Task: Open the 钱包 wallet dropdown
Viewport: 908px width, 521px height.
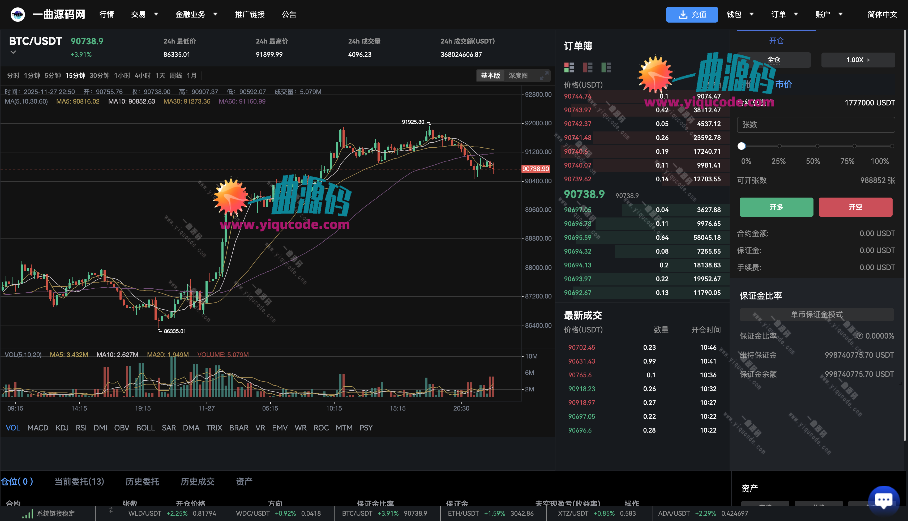Action: (x=740, y=14)
